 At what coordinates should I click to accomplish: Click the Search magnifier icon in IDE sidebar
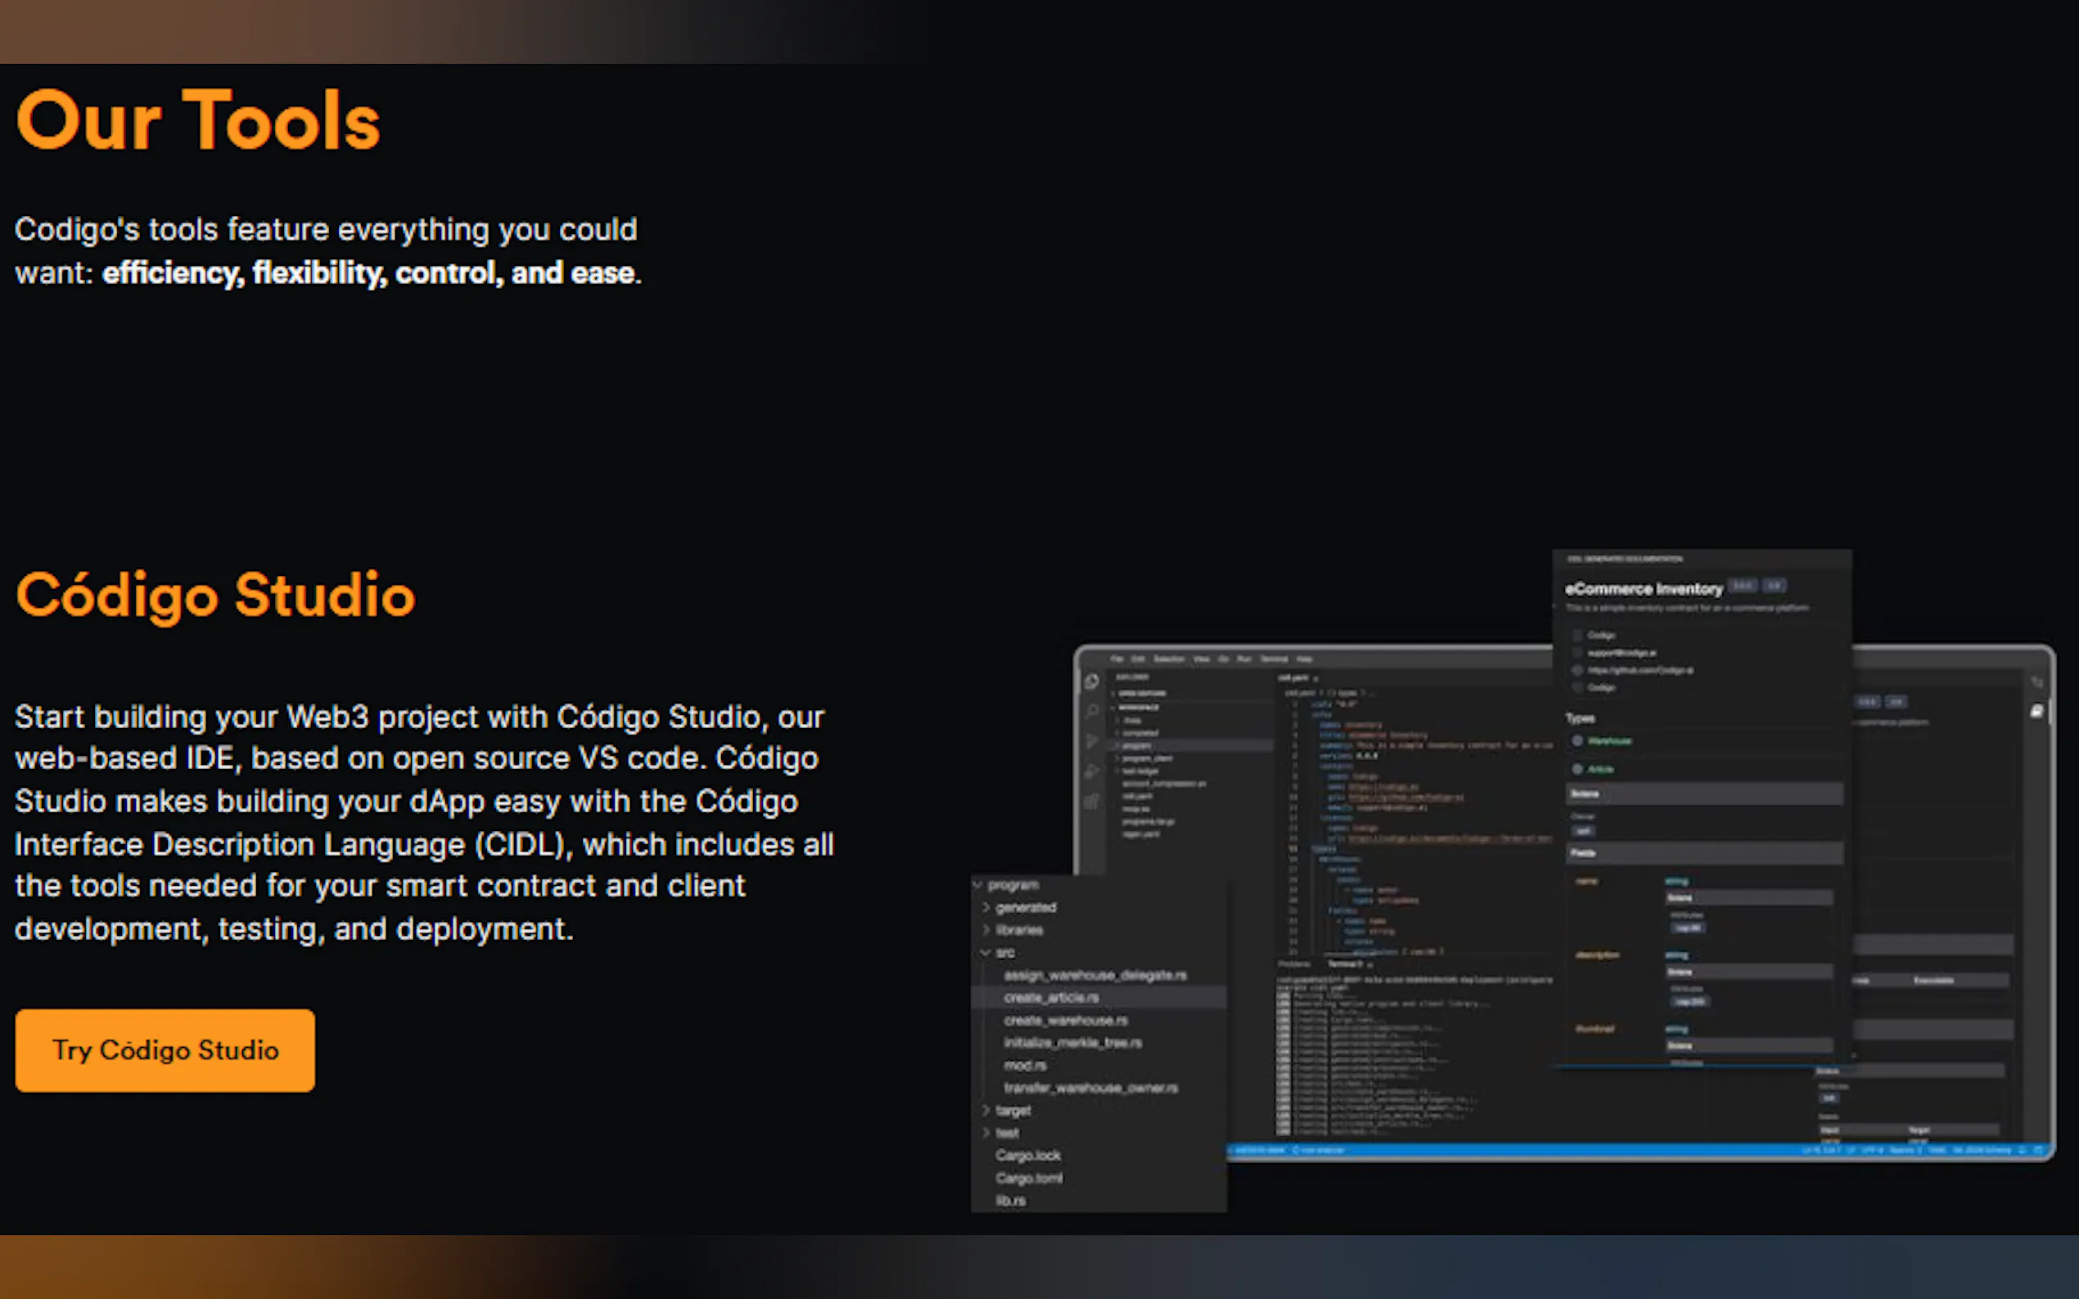tap(1092, 712)
